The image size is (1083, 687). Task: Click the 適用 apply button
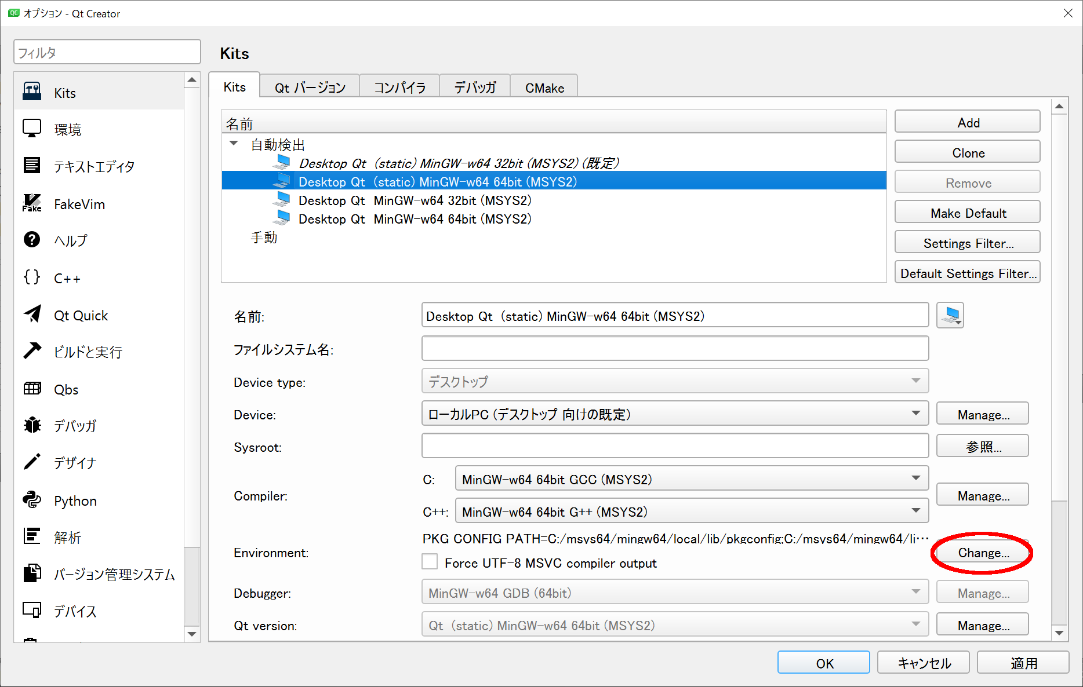pyautogui.click(x=1023, y=663)
